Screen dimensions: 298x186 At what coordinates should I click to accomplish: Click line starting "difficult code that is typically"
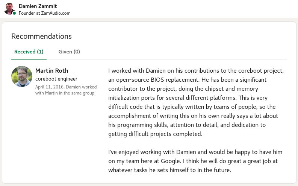point(192,107)
